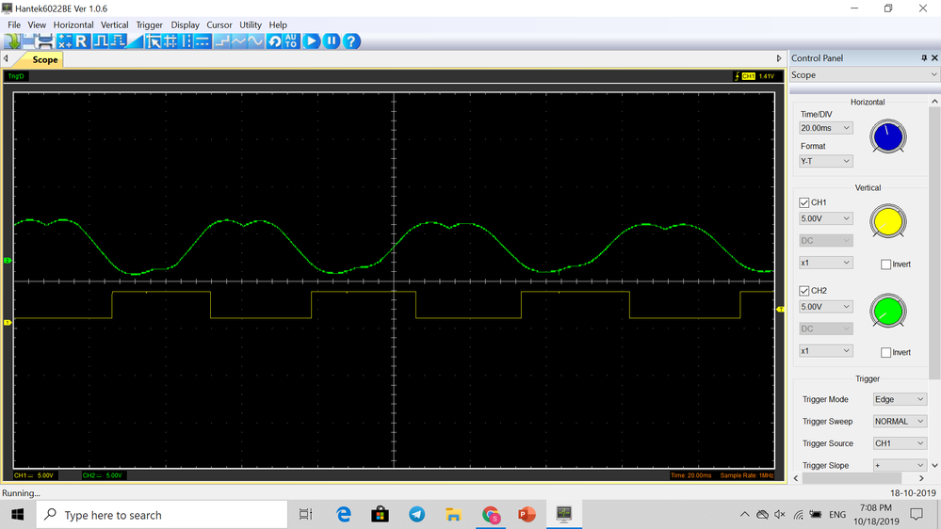Open the Horizontal menu
The width and height of the screenshot is (941, 529).
[73, 25]
